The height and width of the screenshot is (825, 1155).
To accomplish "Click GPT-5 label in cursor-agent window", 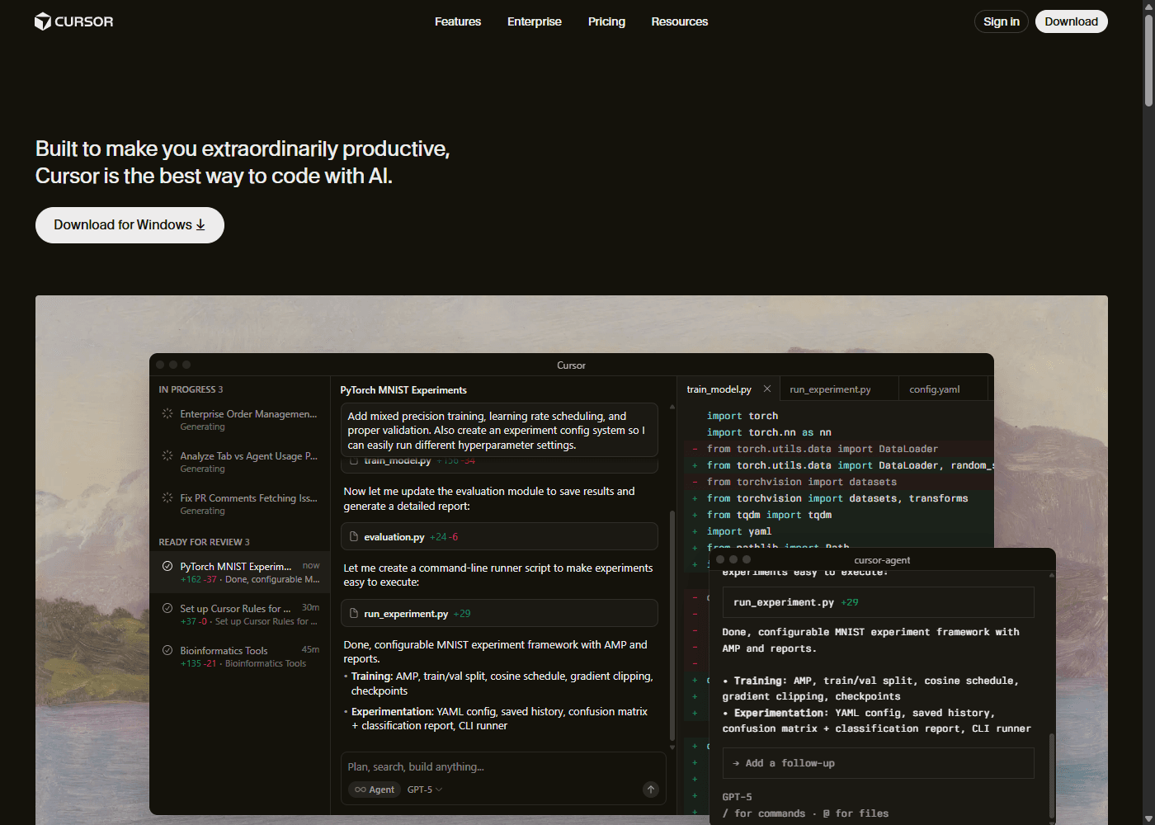I will tap(737, 797).
